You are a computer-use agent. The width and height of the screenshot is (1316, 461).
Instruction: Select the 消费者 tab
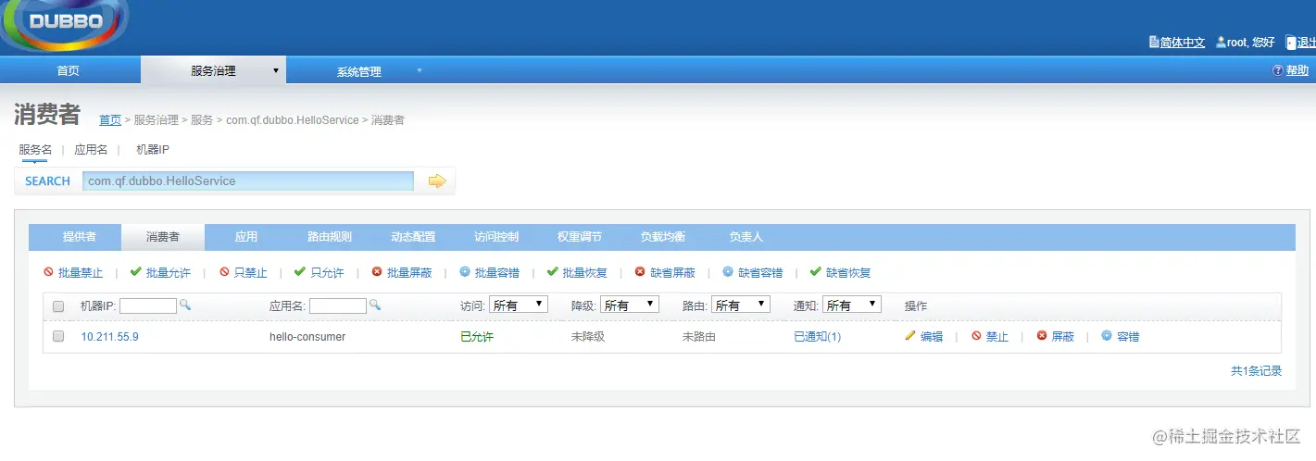tap(162, 237)
